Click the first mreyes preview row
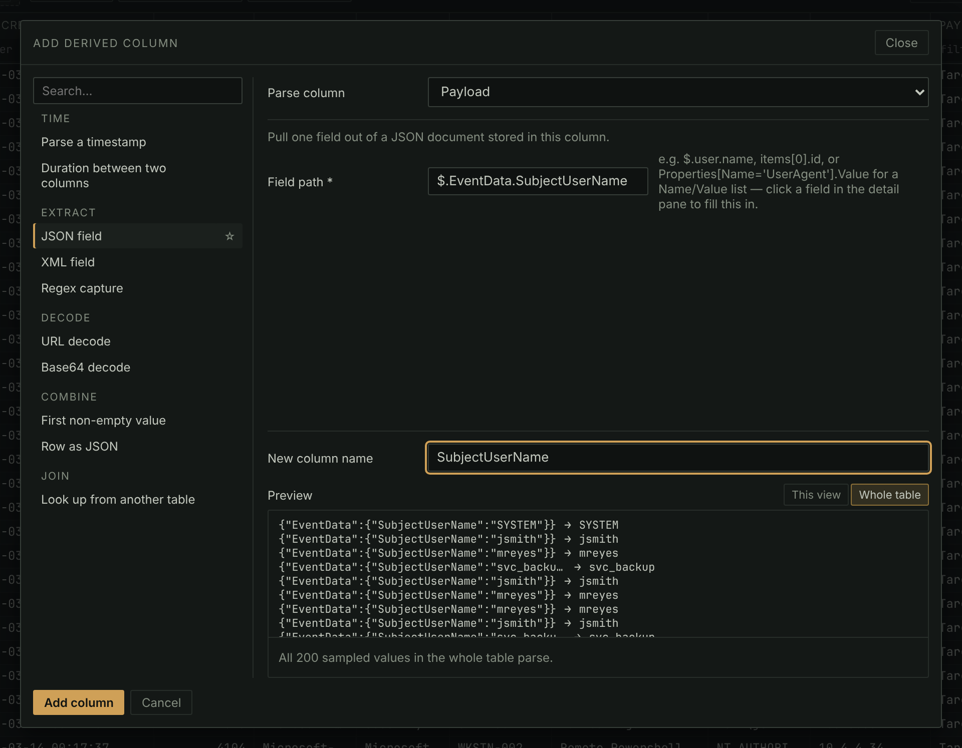This screenshot has width=962, height=748. 448,553
